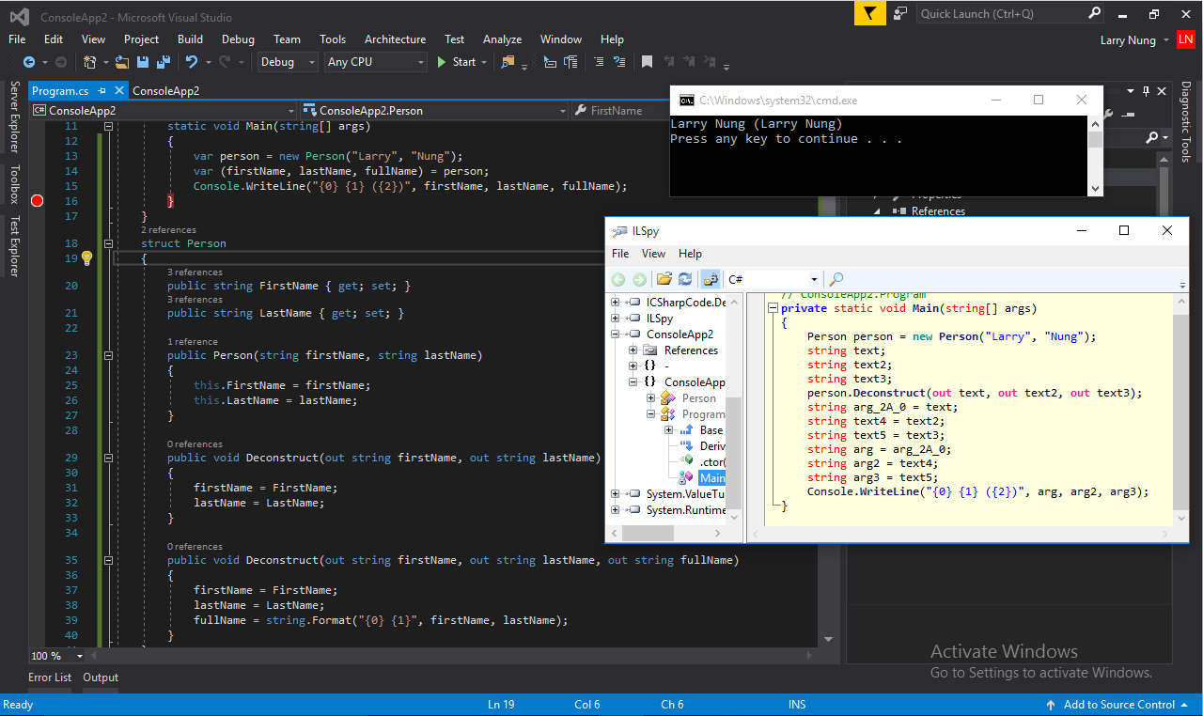
Task: Reload assemblies in ILSpy toolbar
Action: 685,279
